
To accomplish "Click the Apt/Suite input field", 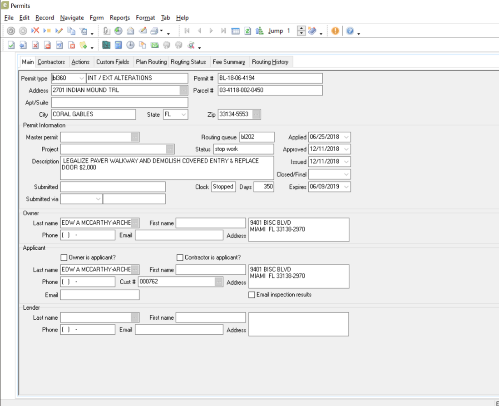I will [119, 103].
